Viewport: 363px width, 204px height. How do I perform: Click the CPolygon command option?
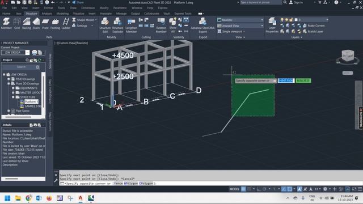click(x=146, y=184)
